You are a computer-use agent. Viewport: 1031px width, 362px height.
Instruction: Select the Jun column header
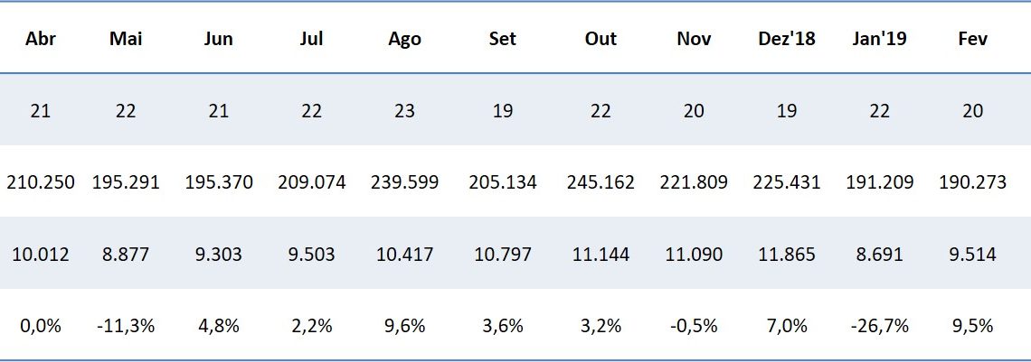(219, 39)
